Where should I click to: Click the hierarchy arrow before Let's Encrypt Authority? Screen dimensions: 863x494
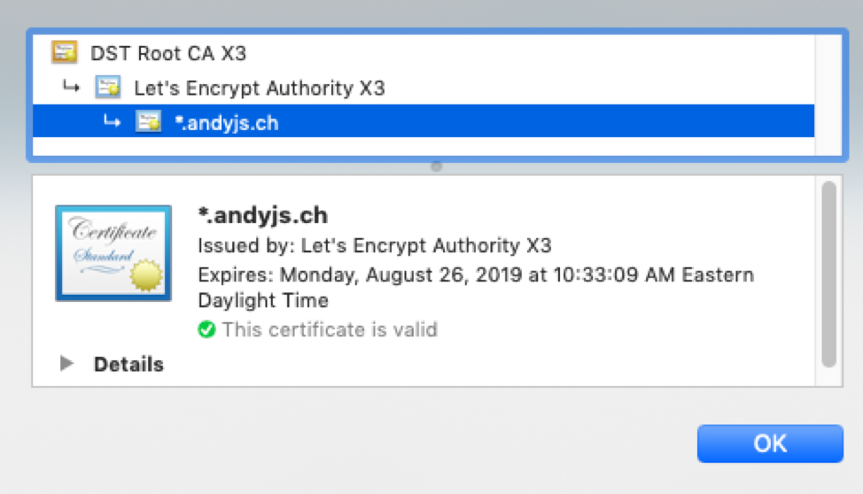point(71,87)
